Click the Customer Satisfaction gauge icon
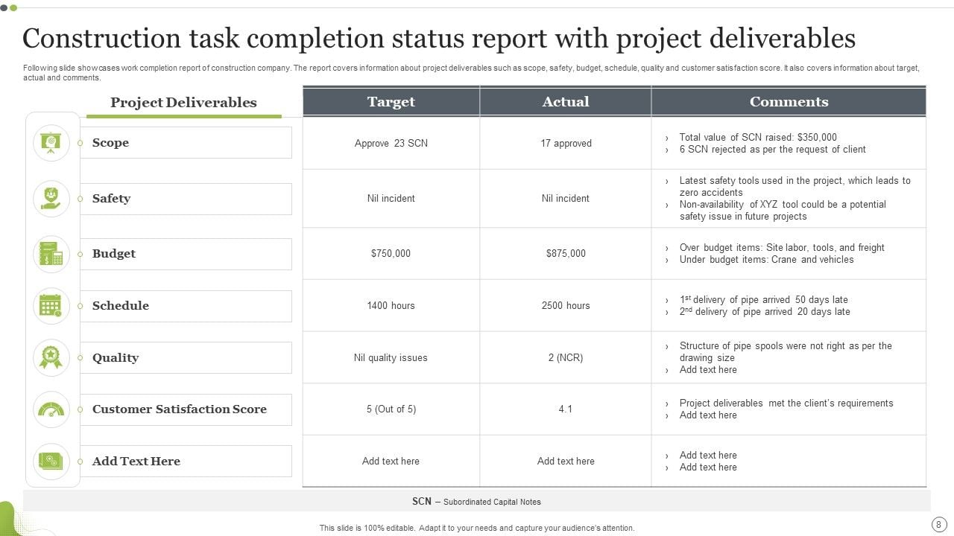This screenshot has height=536, width=954. tap(51, 409)
